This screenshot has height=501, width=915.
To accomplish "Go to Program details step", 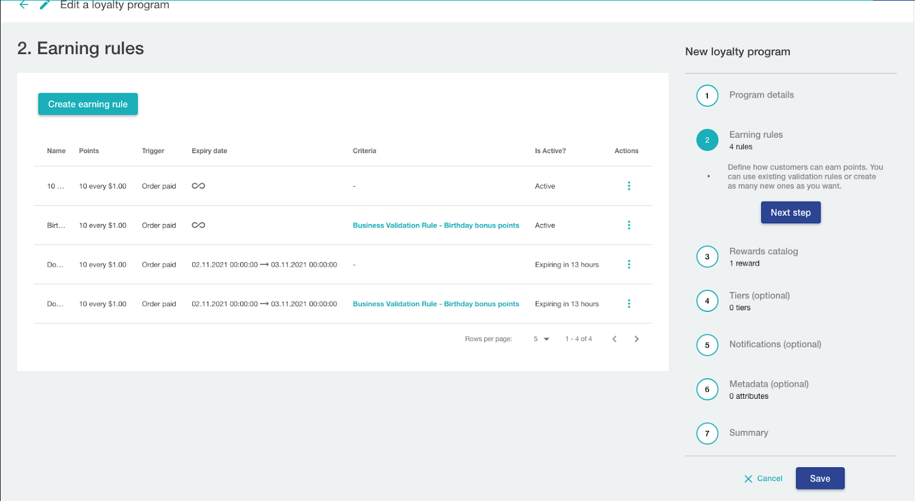I will [x=761, y=95].
